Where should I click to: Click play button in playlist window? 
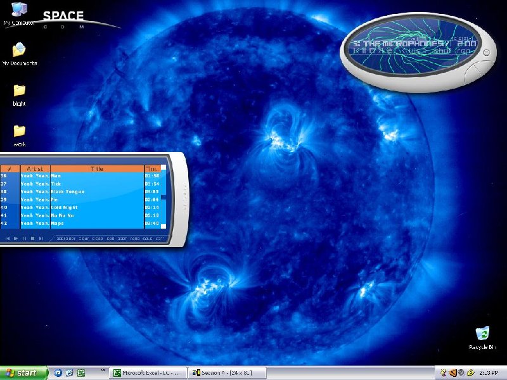[16, 239]
